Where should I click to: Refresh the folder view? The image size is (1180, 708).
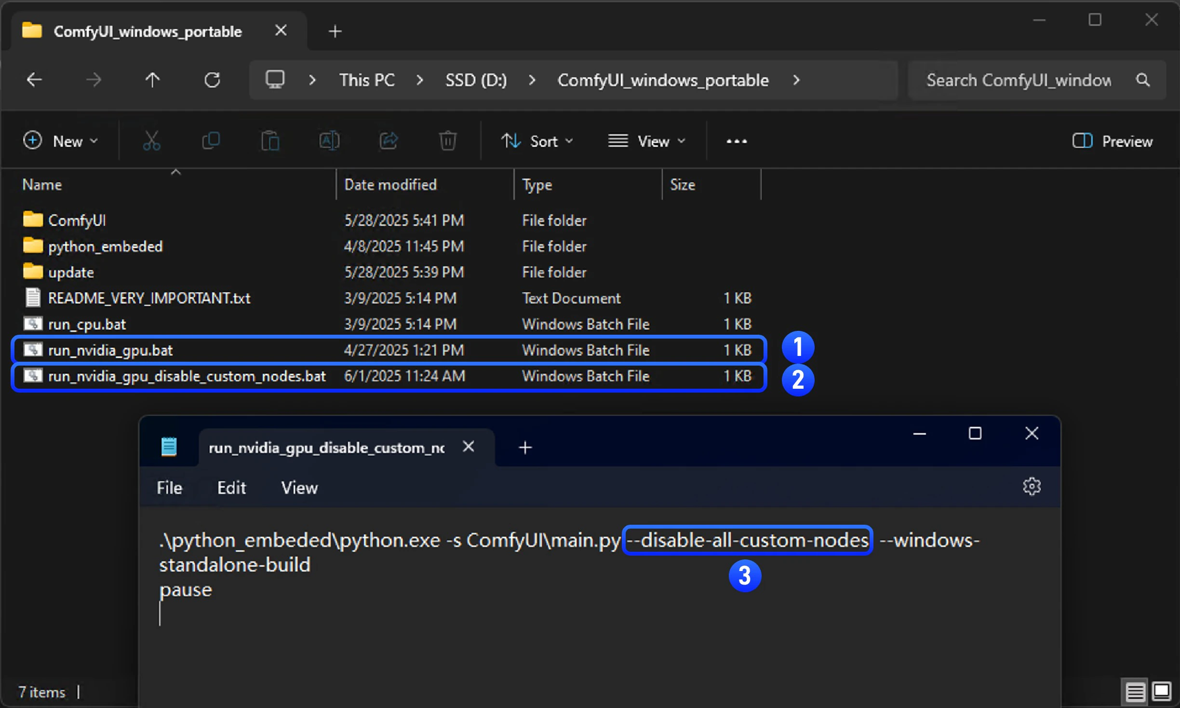[212, 80]
